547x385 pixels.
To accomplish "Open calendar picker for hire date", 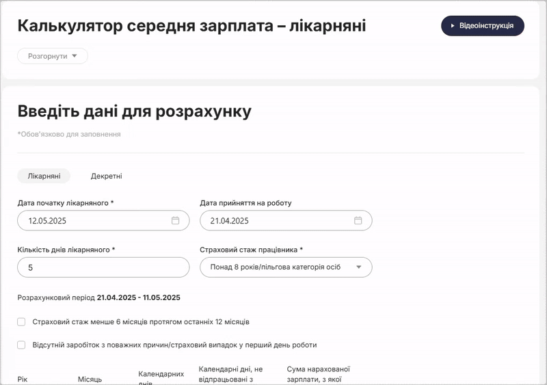I will coord(358,221).
